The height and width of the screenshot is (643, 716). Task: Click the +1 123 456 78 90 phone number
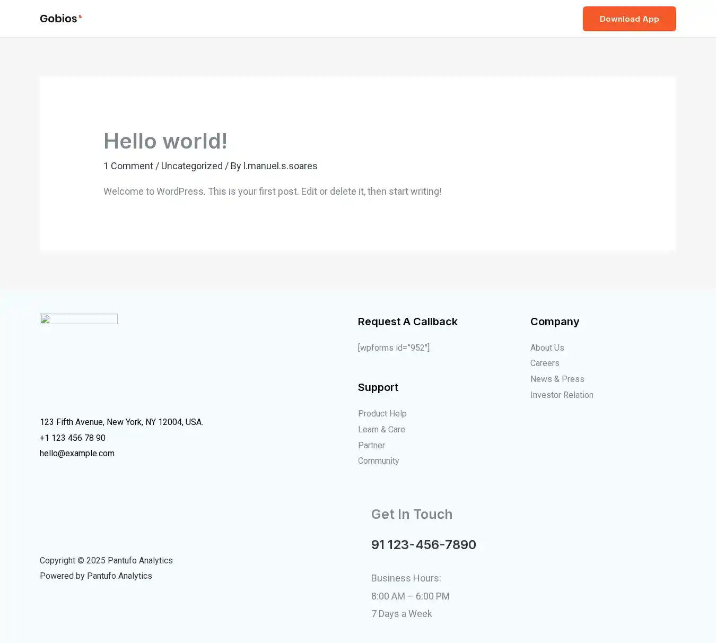(73, 438)
